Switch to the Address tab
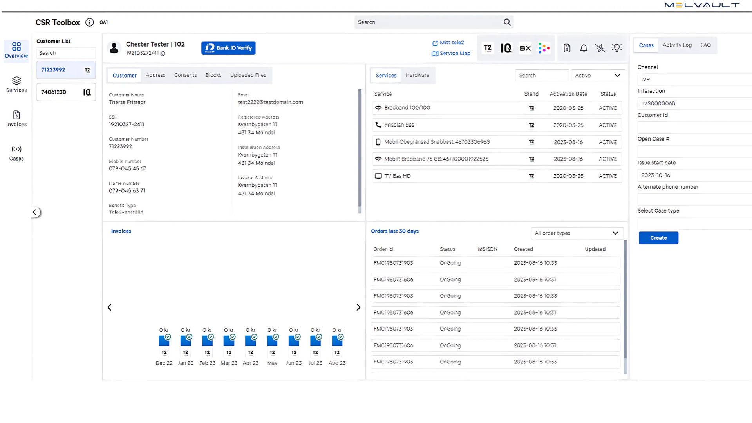 (x=155, y=75)
